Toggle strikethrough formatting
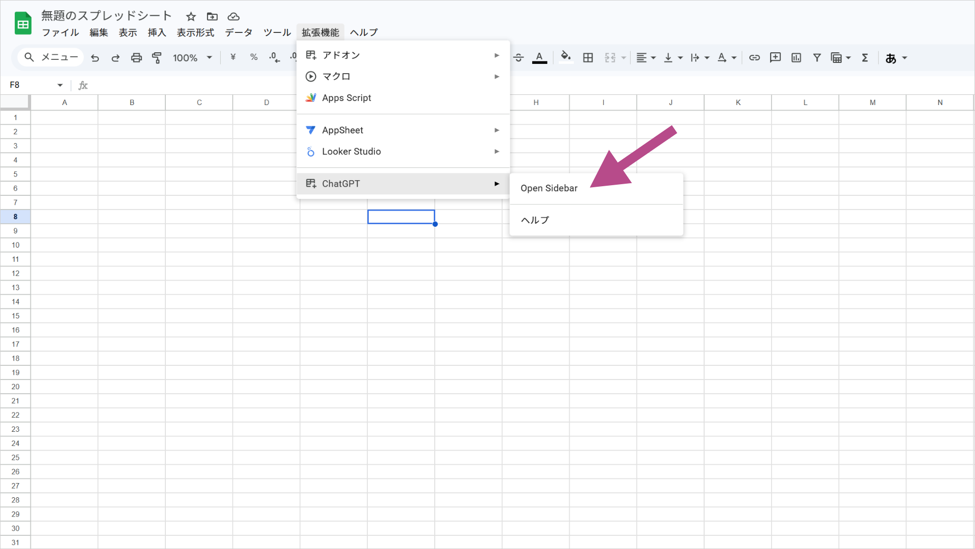975x549 pixels. (518, 58)
